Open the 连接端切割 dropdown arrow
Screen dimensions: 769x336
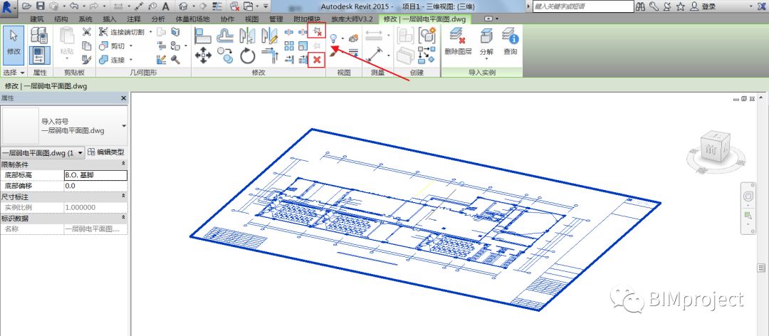click(151, 32)
